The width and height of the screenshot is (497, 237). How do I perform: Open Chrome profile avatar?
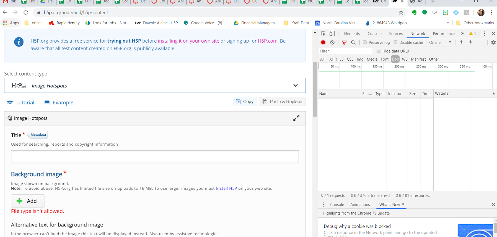tap(481, 12)
